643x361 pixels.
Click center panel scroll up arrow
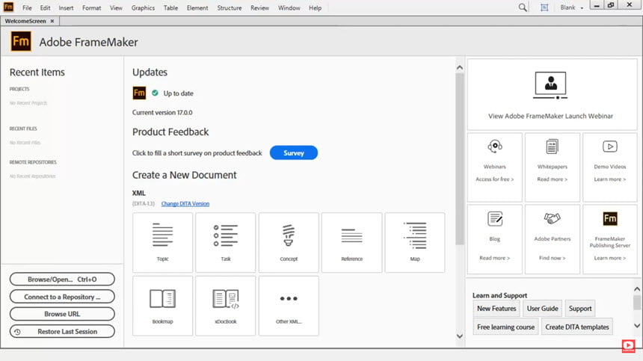[460, 67]
